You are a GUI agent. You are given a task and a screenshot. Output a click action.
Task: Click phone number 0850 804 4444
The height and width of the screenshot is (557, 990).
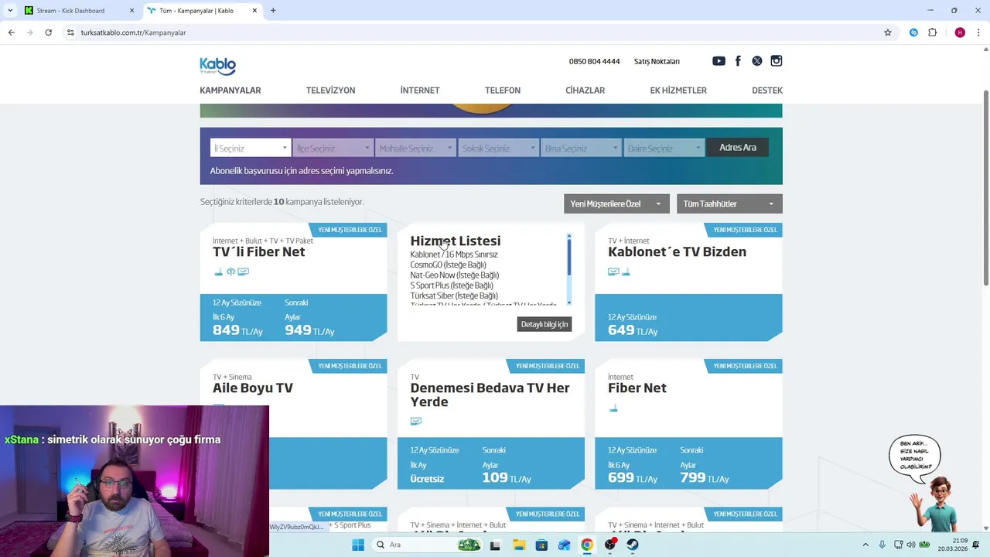(x=594, y=61)
